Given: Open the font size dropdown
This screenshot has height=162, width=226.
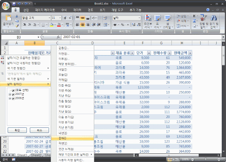Looking at the screenshot, I should [60, 18].
